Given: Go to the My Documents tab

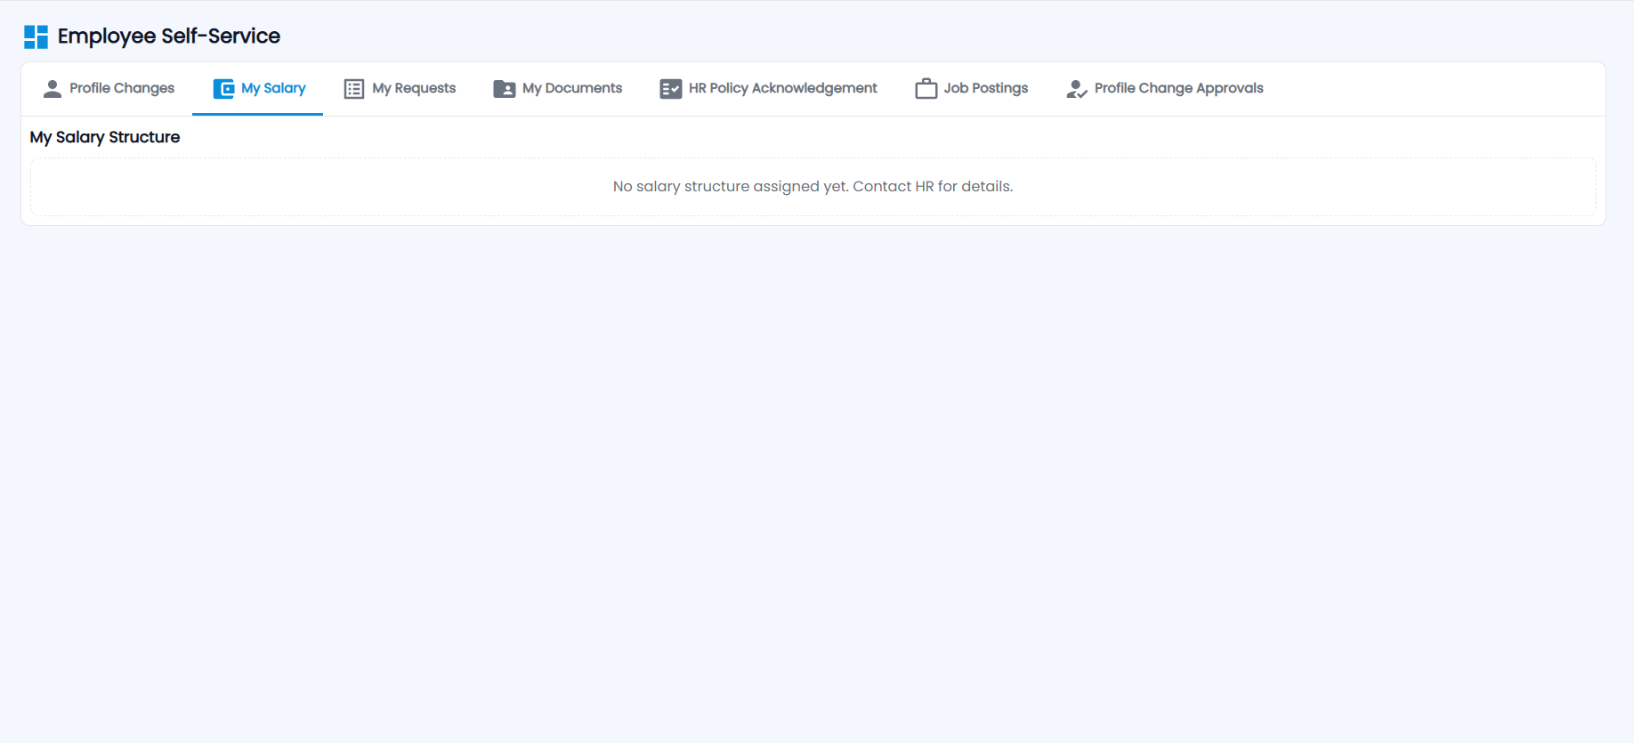Looking at the screenshot, I should pyautogui.click(x=558, y=89).
